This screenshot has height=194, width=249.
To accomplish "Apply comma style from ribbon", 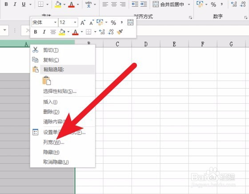I will pos(222,4).
